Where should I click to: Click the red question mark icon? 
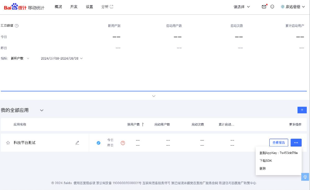[x=123, y=143]
